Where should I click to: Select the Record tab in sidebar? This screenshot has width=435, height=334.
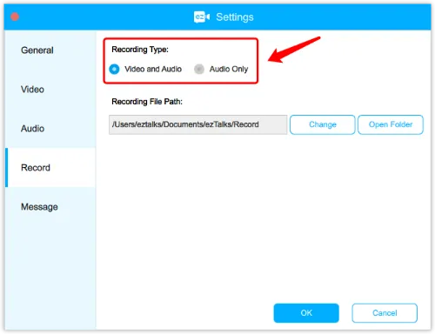tap(50, 168)
